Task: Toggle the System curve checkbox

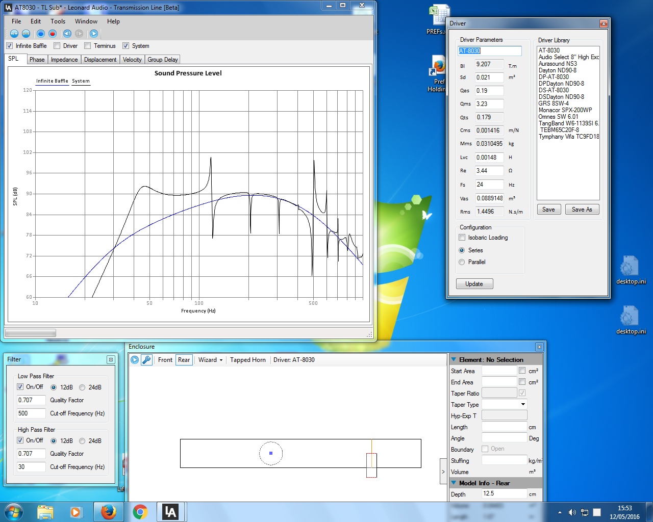Action: click(x=125, y=46)
